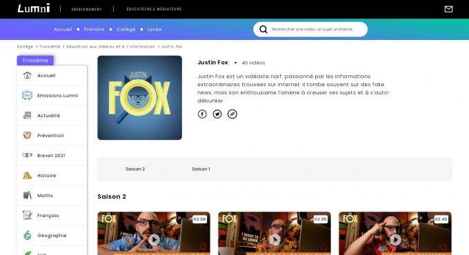
Task: Open Maths label in sidebar
Action: coord(45,196)
